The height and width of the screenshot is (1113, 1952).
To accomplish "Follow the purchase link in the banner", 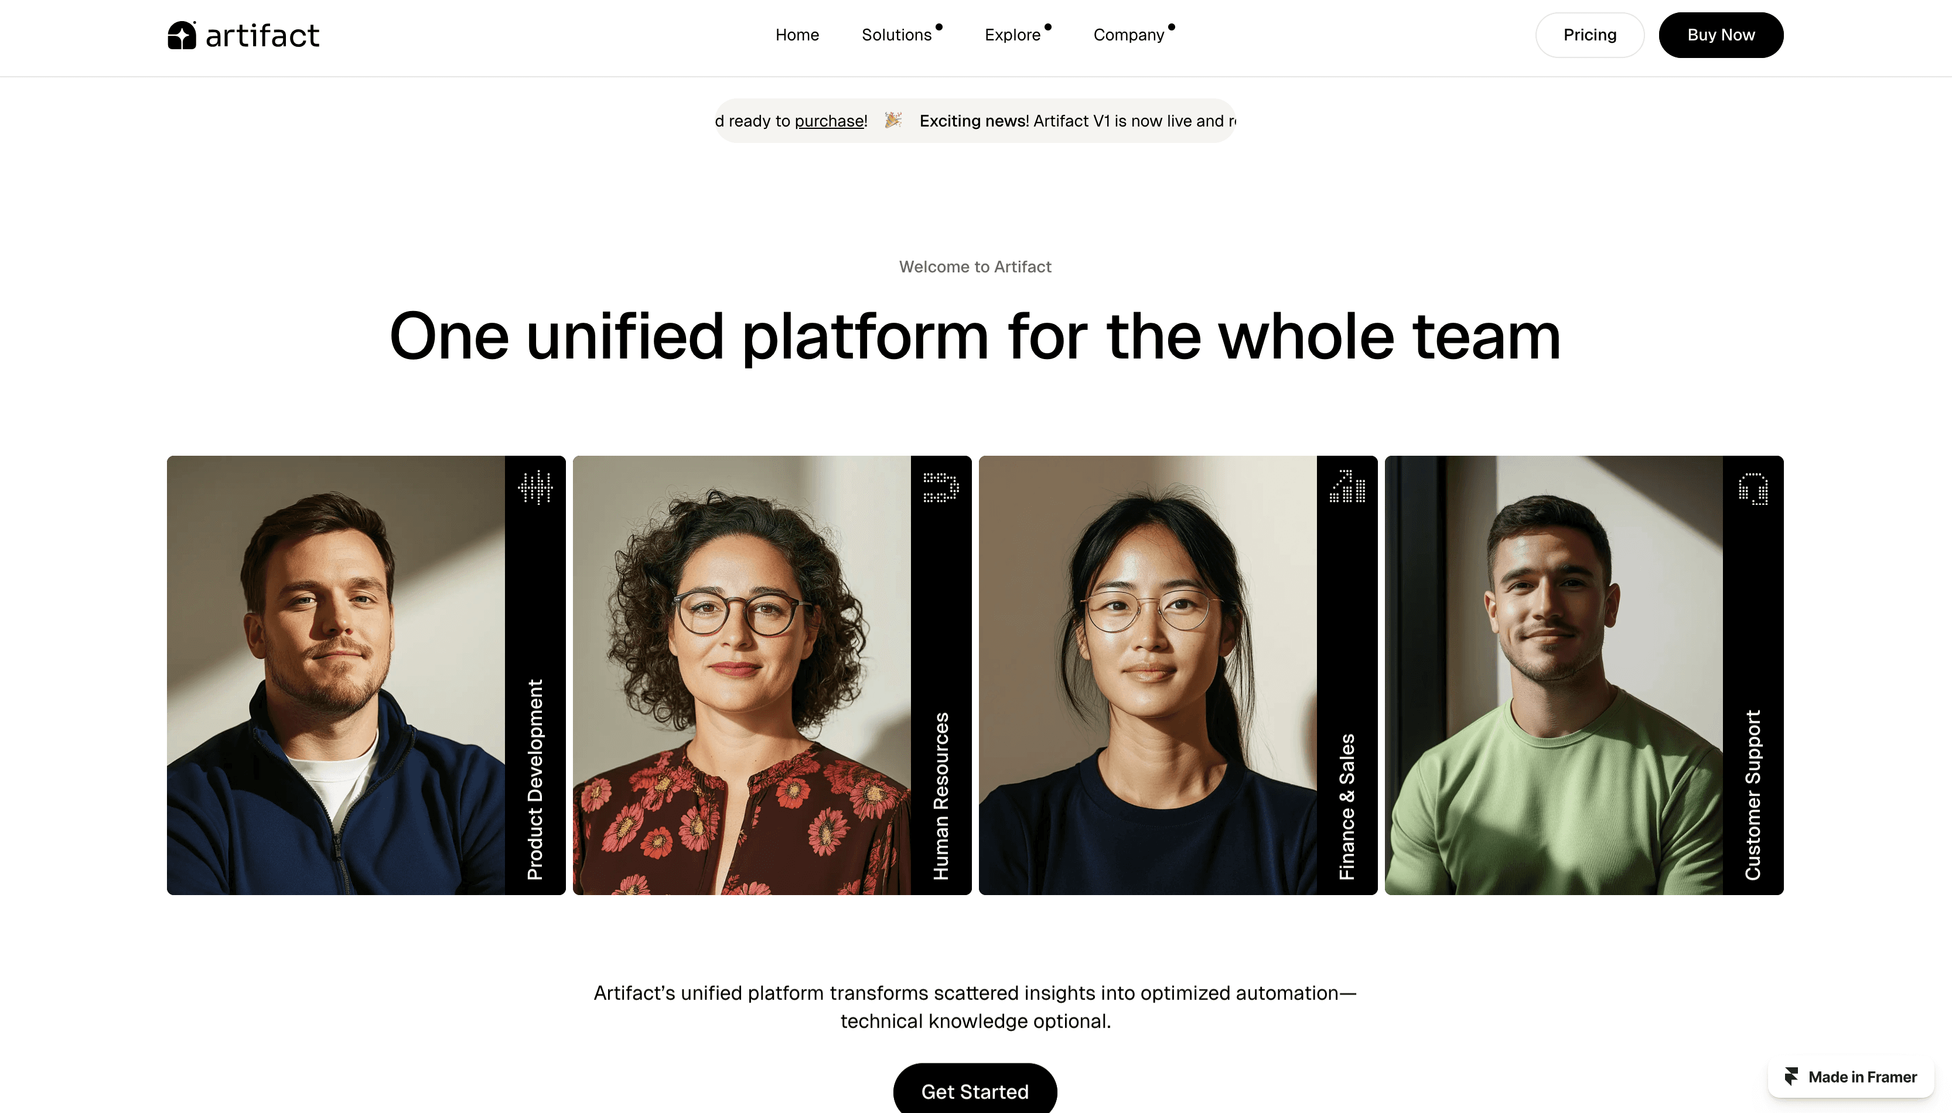I will pos(830,121).
